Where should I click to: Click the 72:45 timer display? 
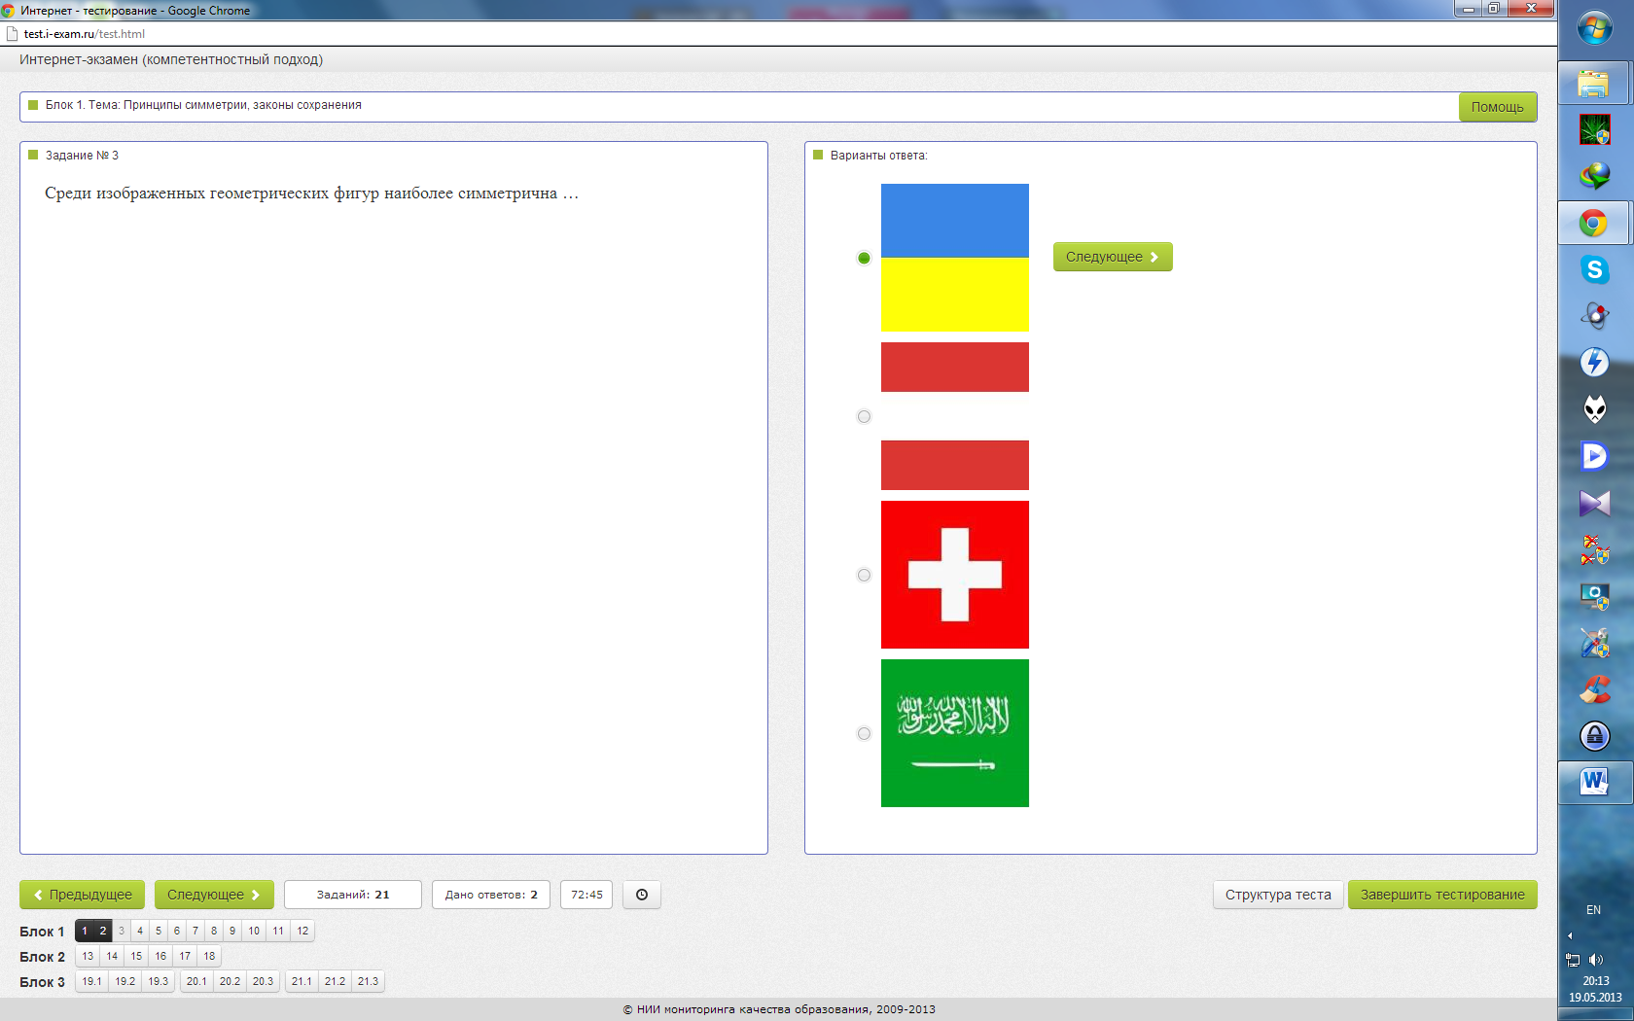pyautogui.click(x=586, y=895)
